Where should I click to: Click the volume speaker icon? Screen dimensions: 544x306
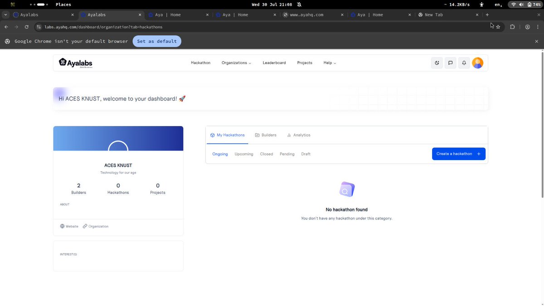[521, 4]
